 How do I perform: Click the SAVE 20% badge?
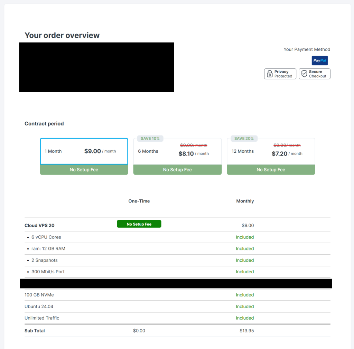[x=244, y=139]
